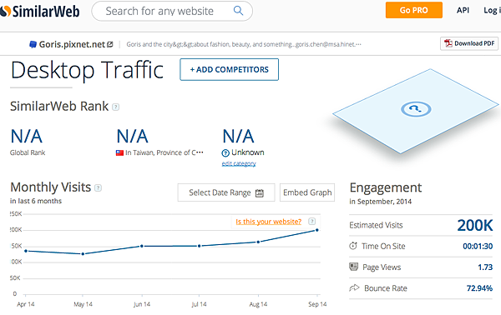Open the Select Date Range picker
The width and height of the screenshot is (501, 315).
(226, 192)
